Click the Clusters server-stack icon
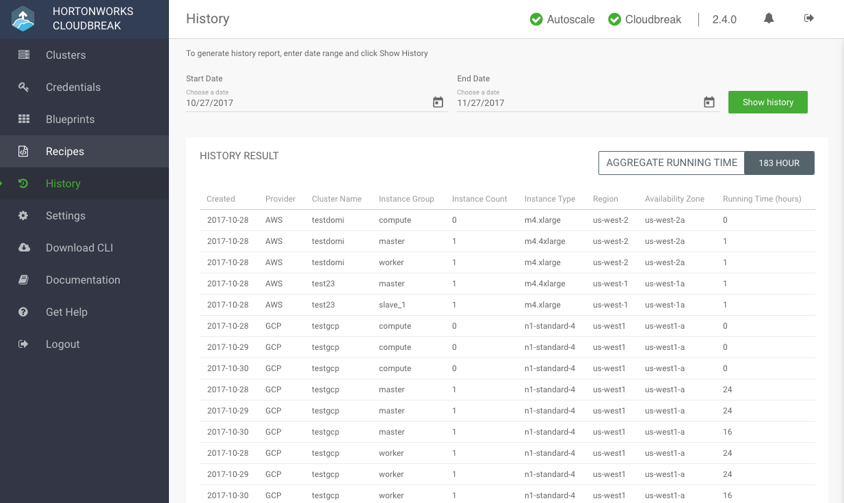 tap(24, 55)
